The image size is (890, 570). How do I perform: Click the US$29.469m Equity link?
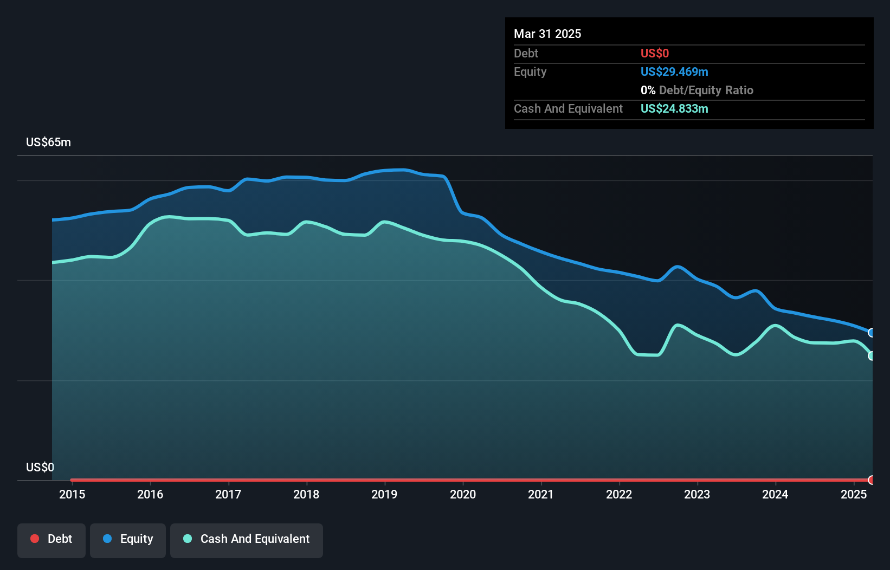674,72
